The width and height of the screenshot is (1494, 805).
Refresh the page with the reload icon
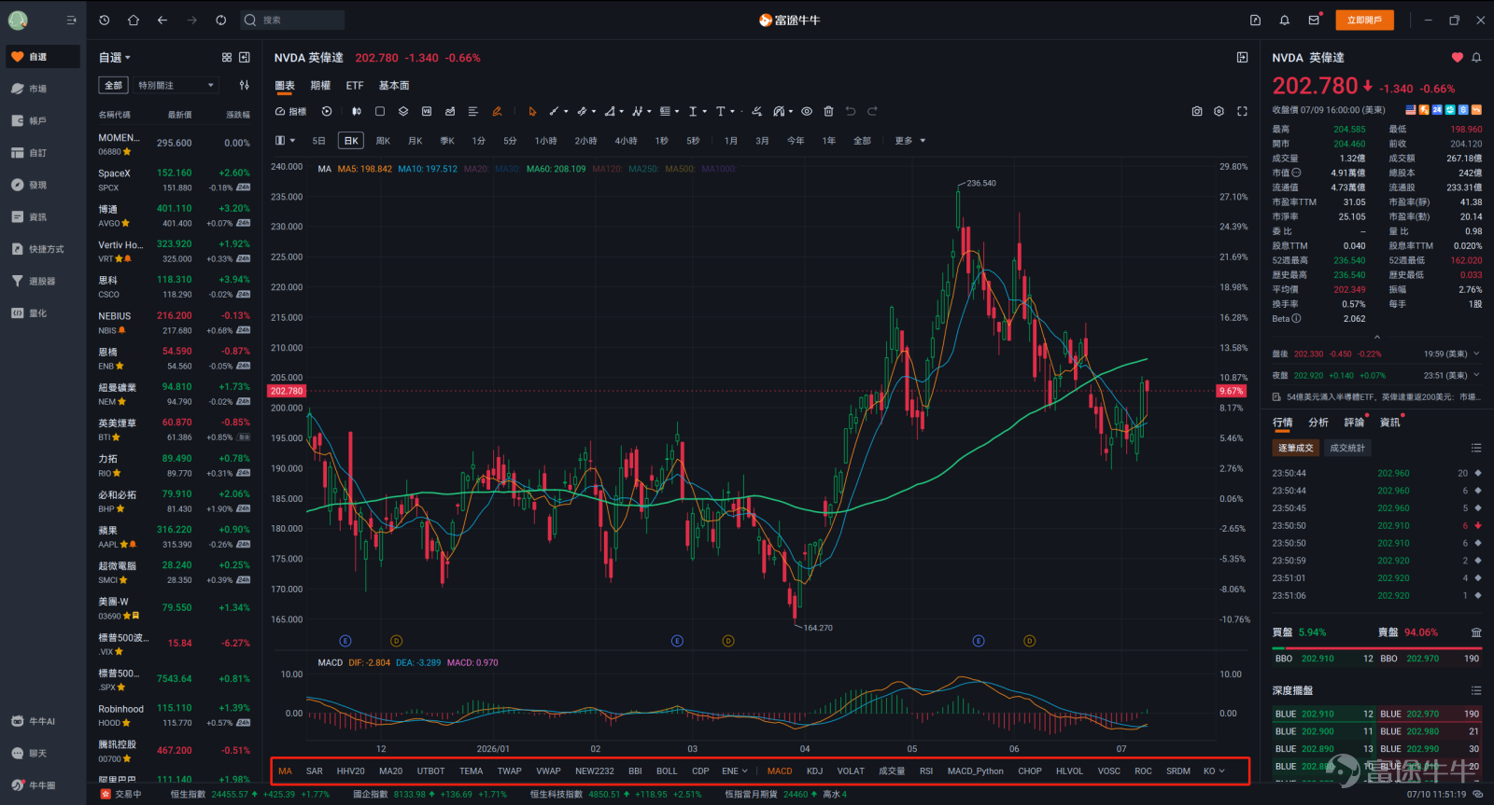tap(220, 20)
